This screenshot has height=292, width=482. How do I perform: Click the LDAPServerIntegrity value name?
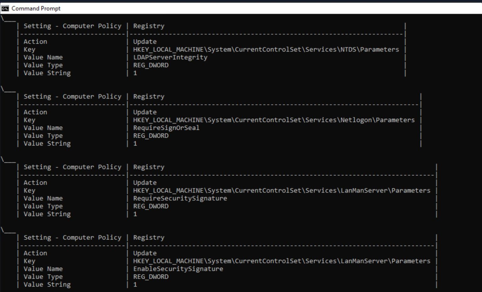pyautogui.click(x=170, y=57)
